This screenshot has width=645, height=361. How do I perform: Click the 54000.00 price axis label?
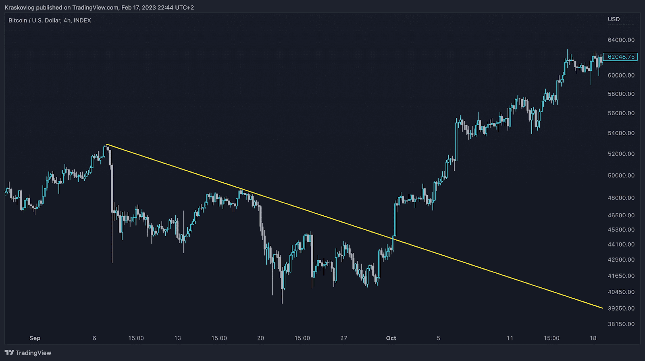(x=621, y=133)
